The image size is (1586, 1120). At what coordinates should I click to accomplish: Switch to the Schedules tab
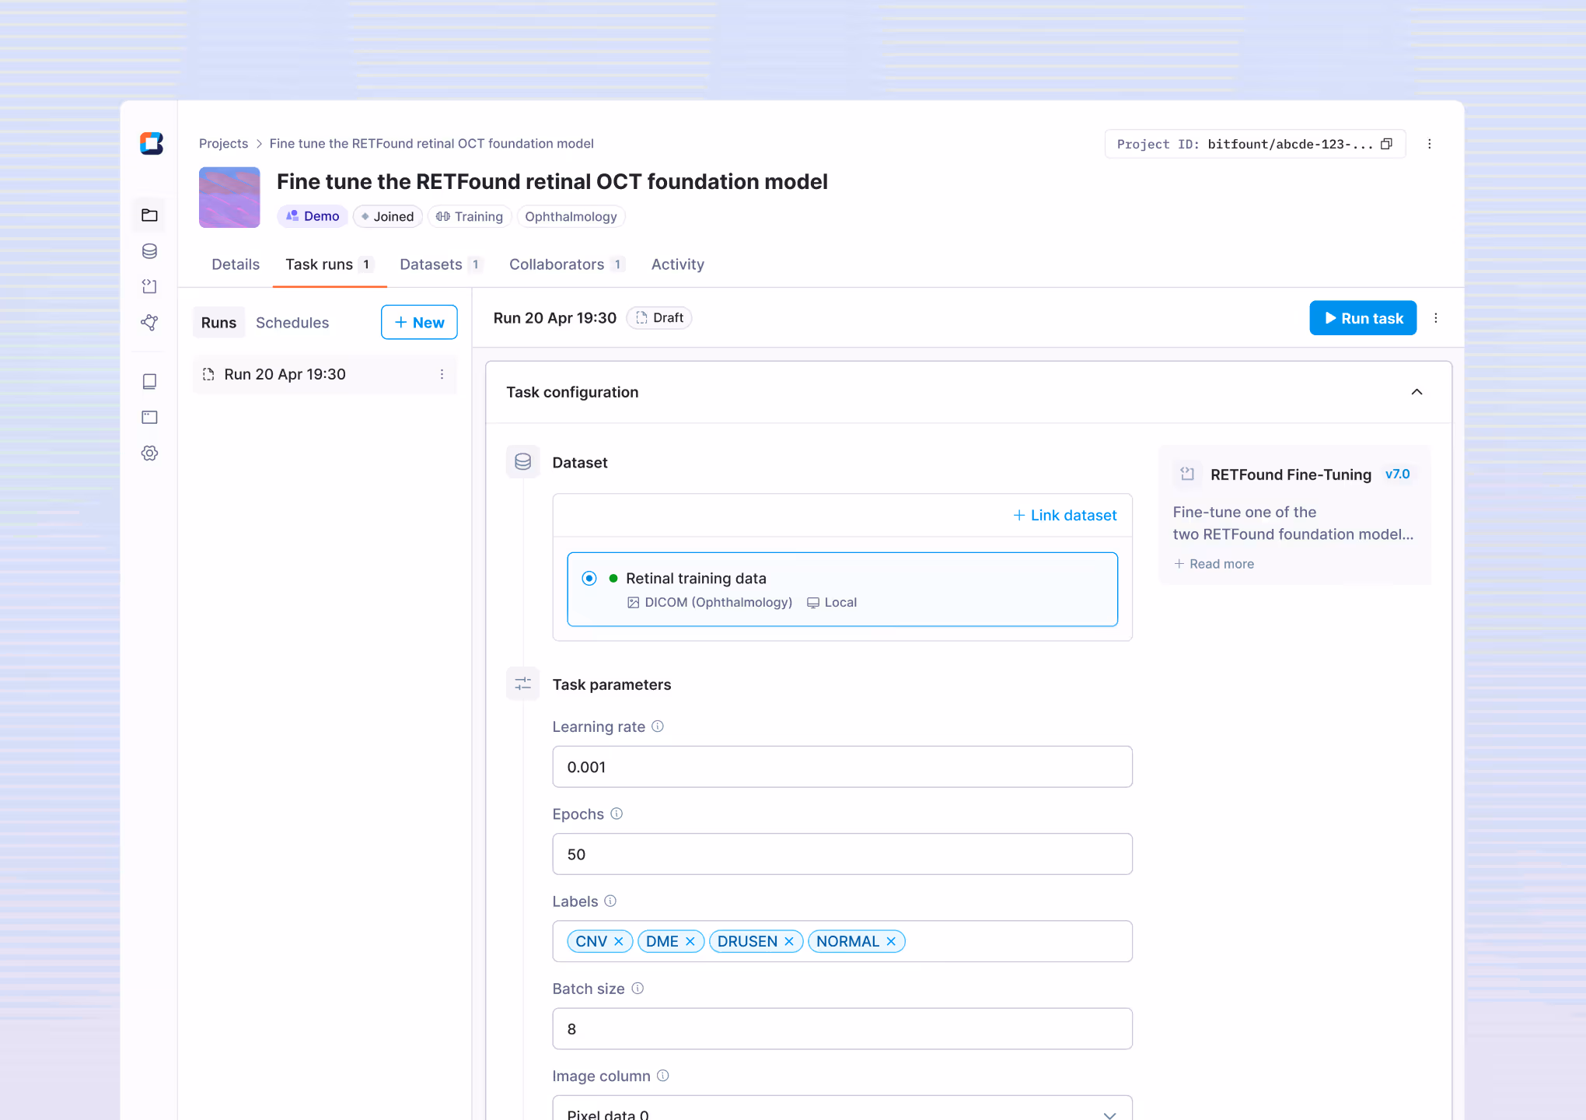point(292,323)
